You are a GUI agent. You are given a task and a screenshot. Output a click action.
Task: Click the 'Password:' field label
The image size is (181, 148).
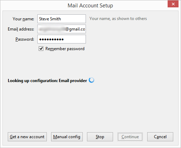pyautogui.click(x=25, y=39)
